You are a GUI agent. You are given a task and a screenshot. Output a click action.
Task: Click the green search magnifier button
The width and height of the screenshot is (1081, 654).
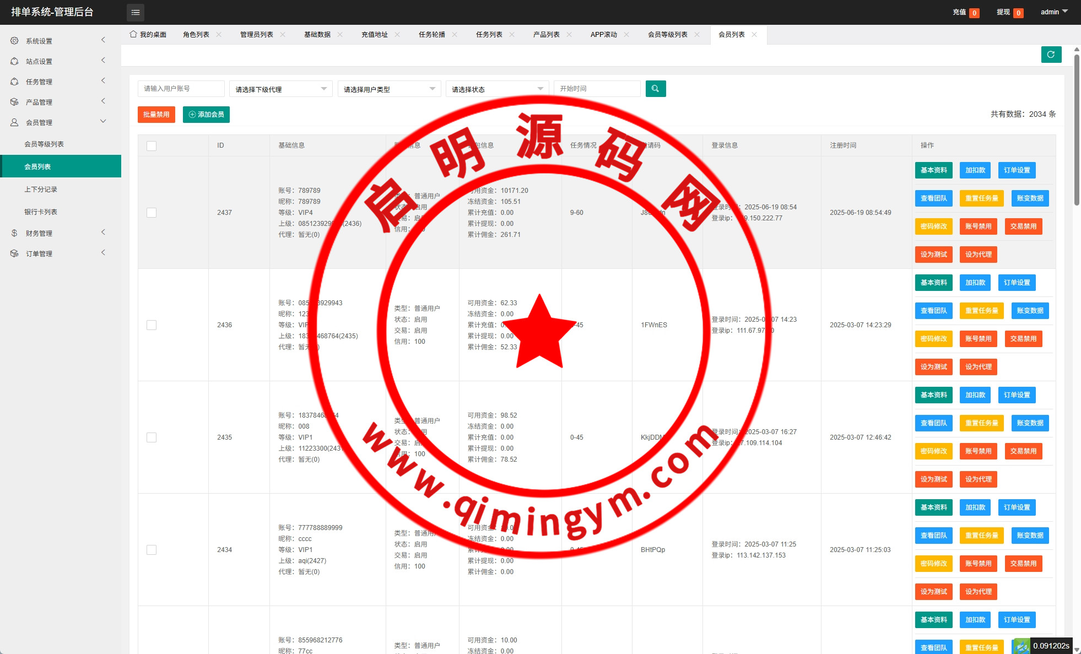tap(655, 89)
